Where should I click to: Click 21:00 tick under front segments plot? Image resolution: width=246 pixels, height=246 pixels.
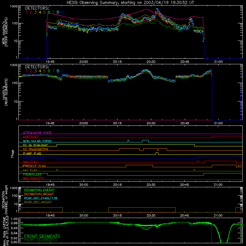pyautogui.click(x=218, y=62)
